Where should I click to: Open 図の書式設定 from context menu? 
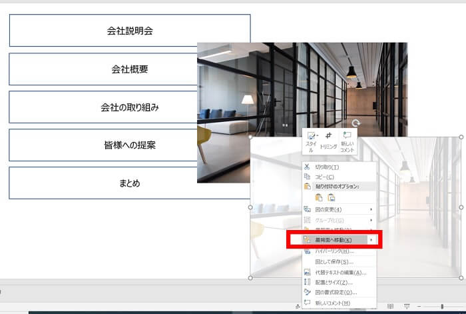(x=336, y=292)
